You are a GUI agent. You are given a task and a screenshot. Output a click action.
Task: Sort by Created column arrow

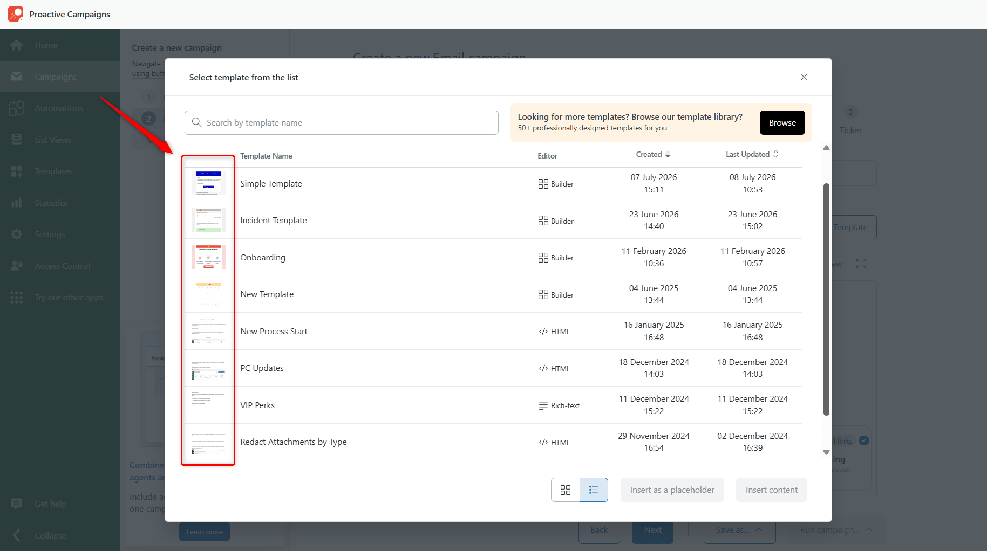tap(668, 155)
